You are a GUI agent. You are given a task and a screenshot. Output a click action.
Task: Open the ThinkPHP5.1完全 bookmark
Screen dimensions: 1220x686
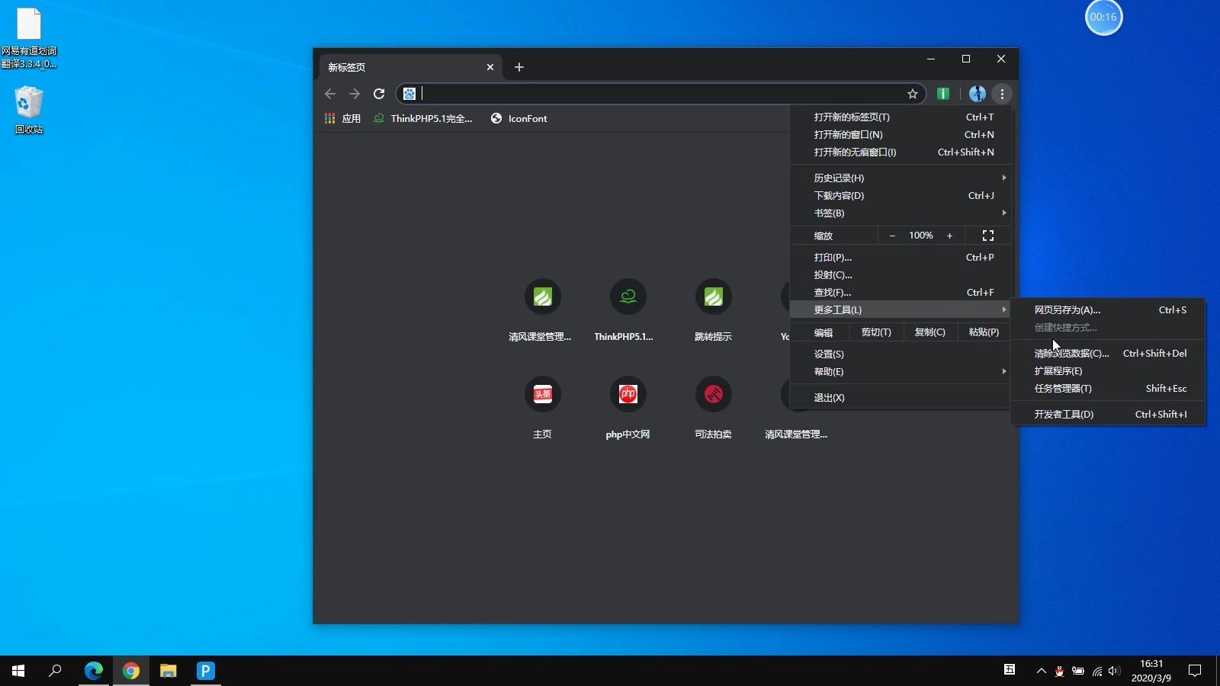(424, 119)
